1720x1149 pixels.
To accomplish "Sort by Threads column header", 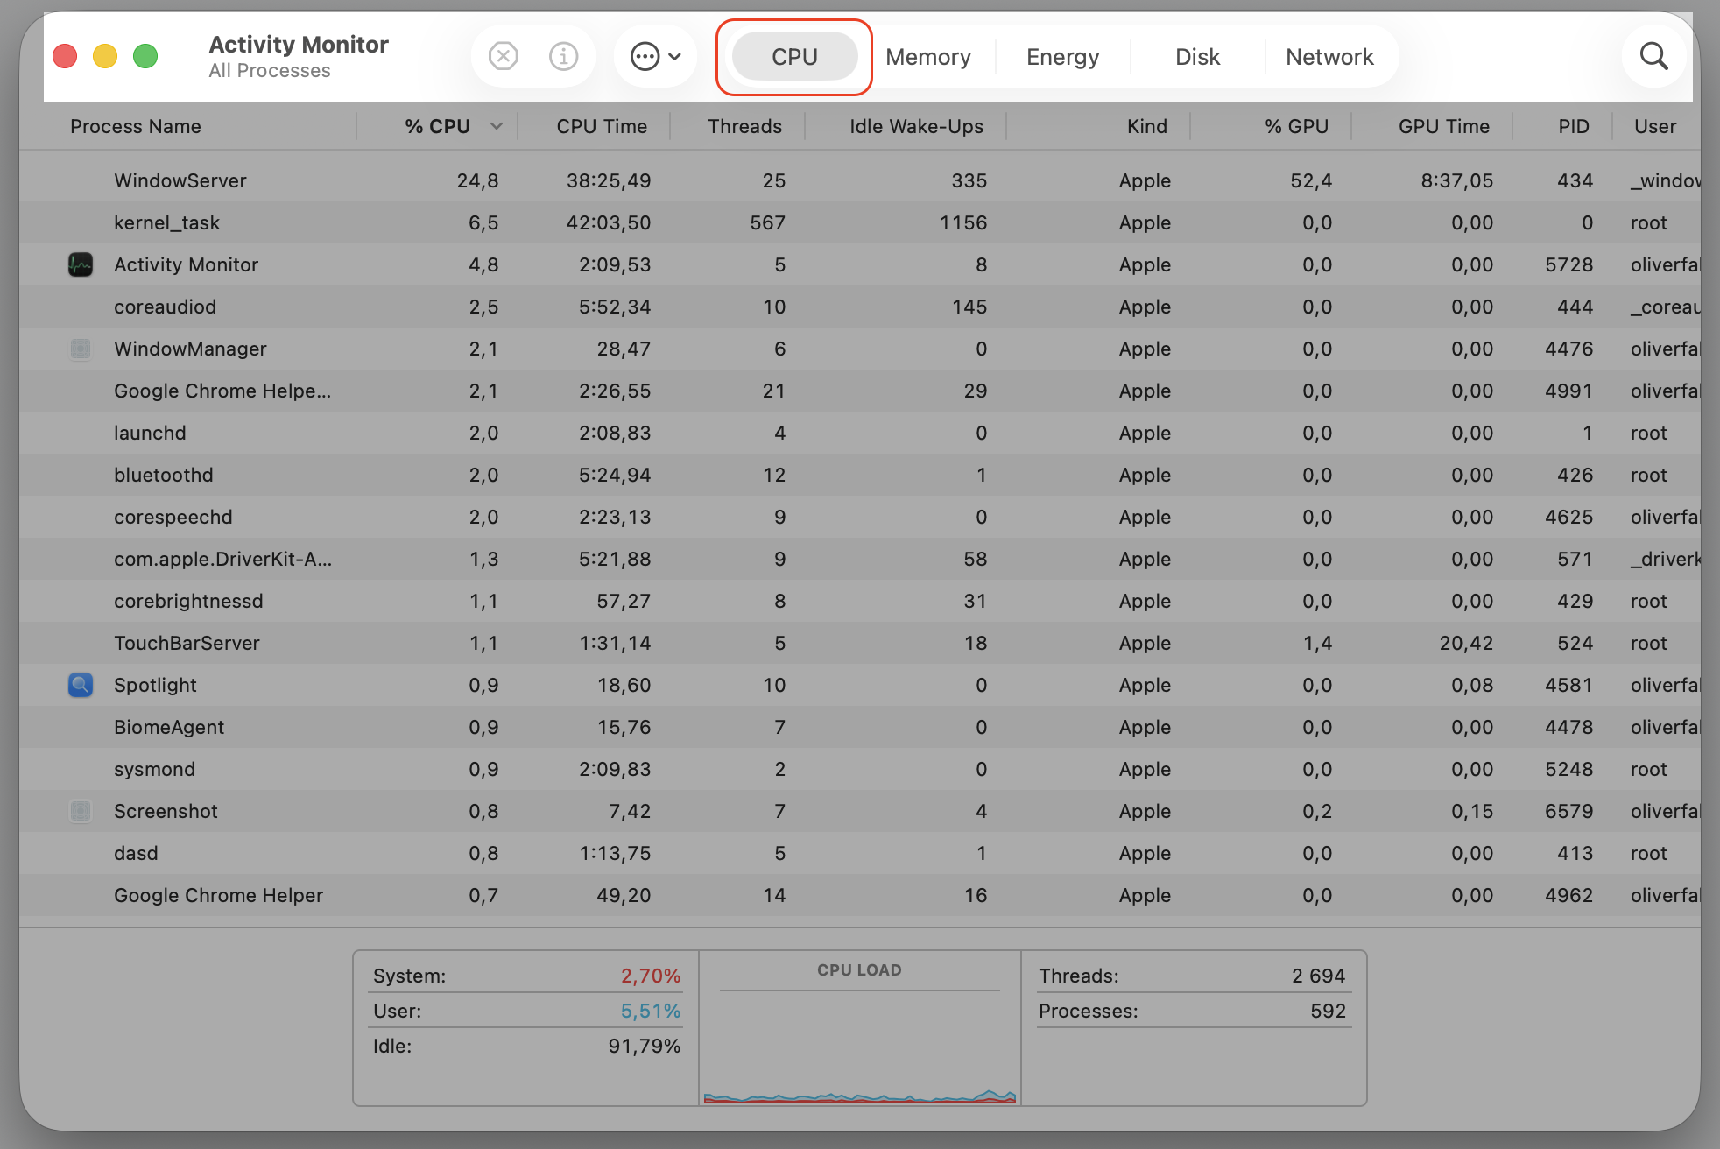I will coord(744,126).
